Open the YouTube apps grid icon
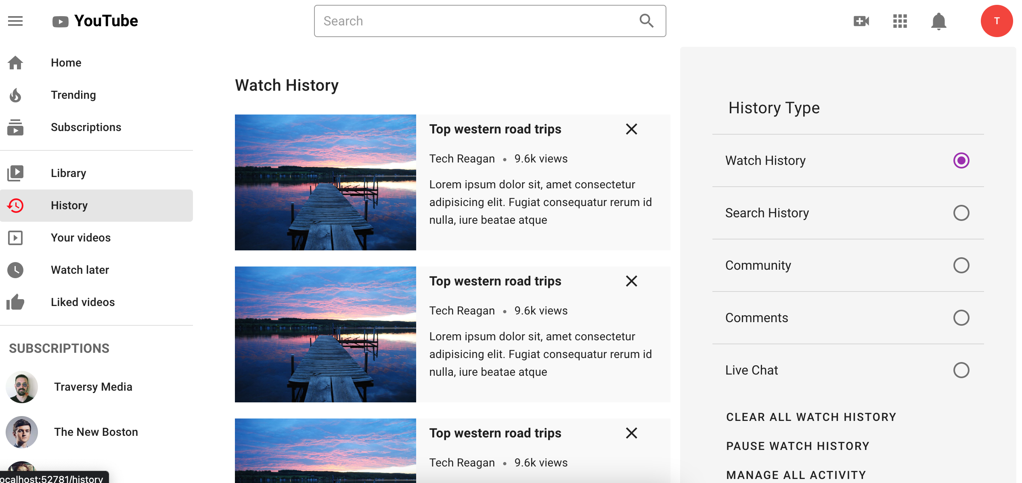1022x483 pixels. (900, 21)
